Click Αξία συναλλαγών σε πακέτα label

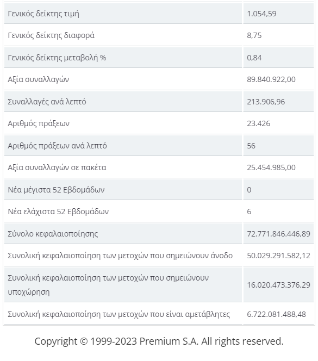tap(57, 167)
